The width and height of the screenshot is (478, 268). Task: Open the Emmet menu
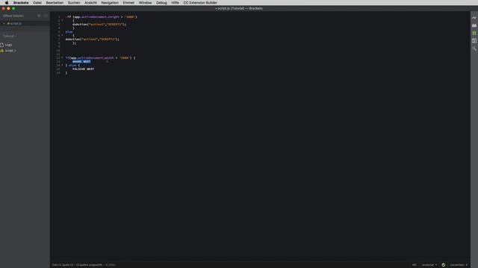(x=128, y=3)
